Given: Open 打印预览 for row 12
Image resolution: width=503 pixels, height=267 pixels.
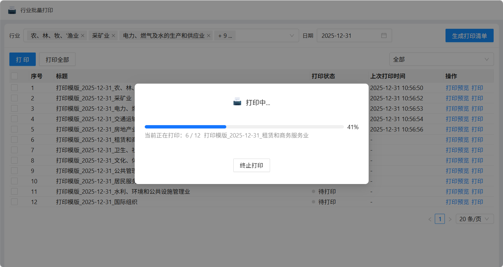Looking at the screenshot, I should coord(457,202).
